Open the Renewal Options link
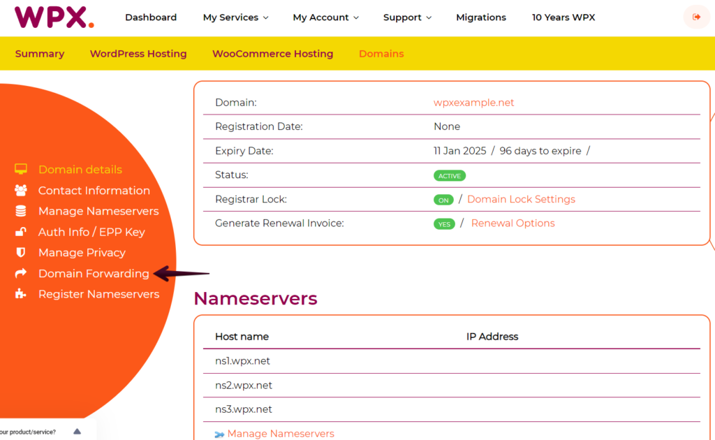The height and width of the screenshot is (440, 715). [513, 223]
